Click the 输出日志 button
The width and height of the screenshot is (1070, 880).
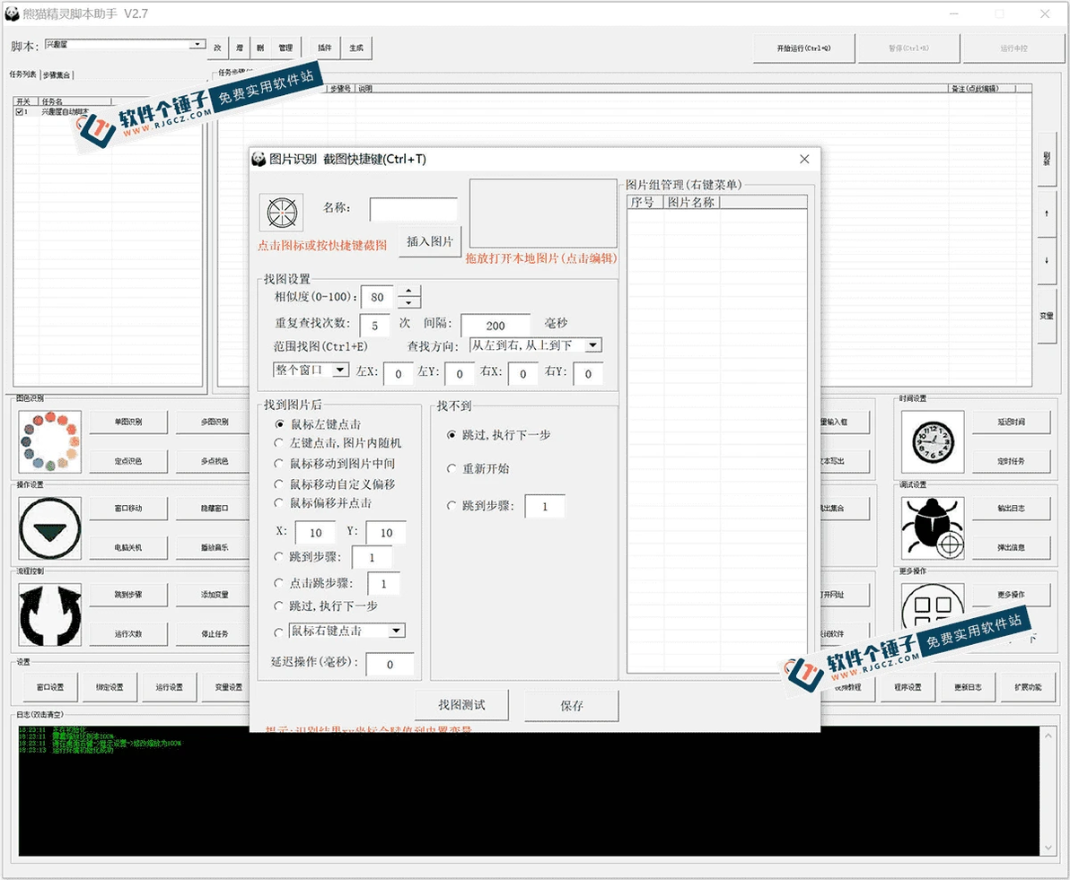[1012, 509]
